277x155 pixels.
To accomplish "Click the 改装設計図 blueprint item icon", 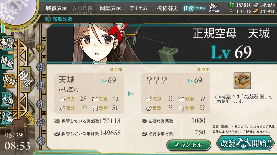I will click(242, 81).
